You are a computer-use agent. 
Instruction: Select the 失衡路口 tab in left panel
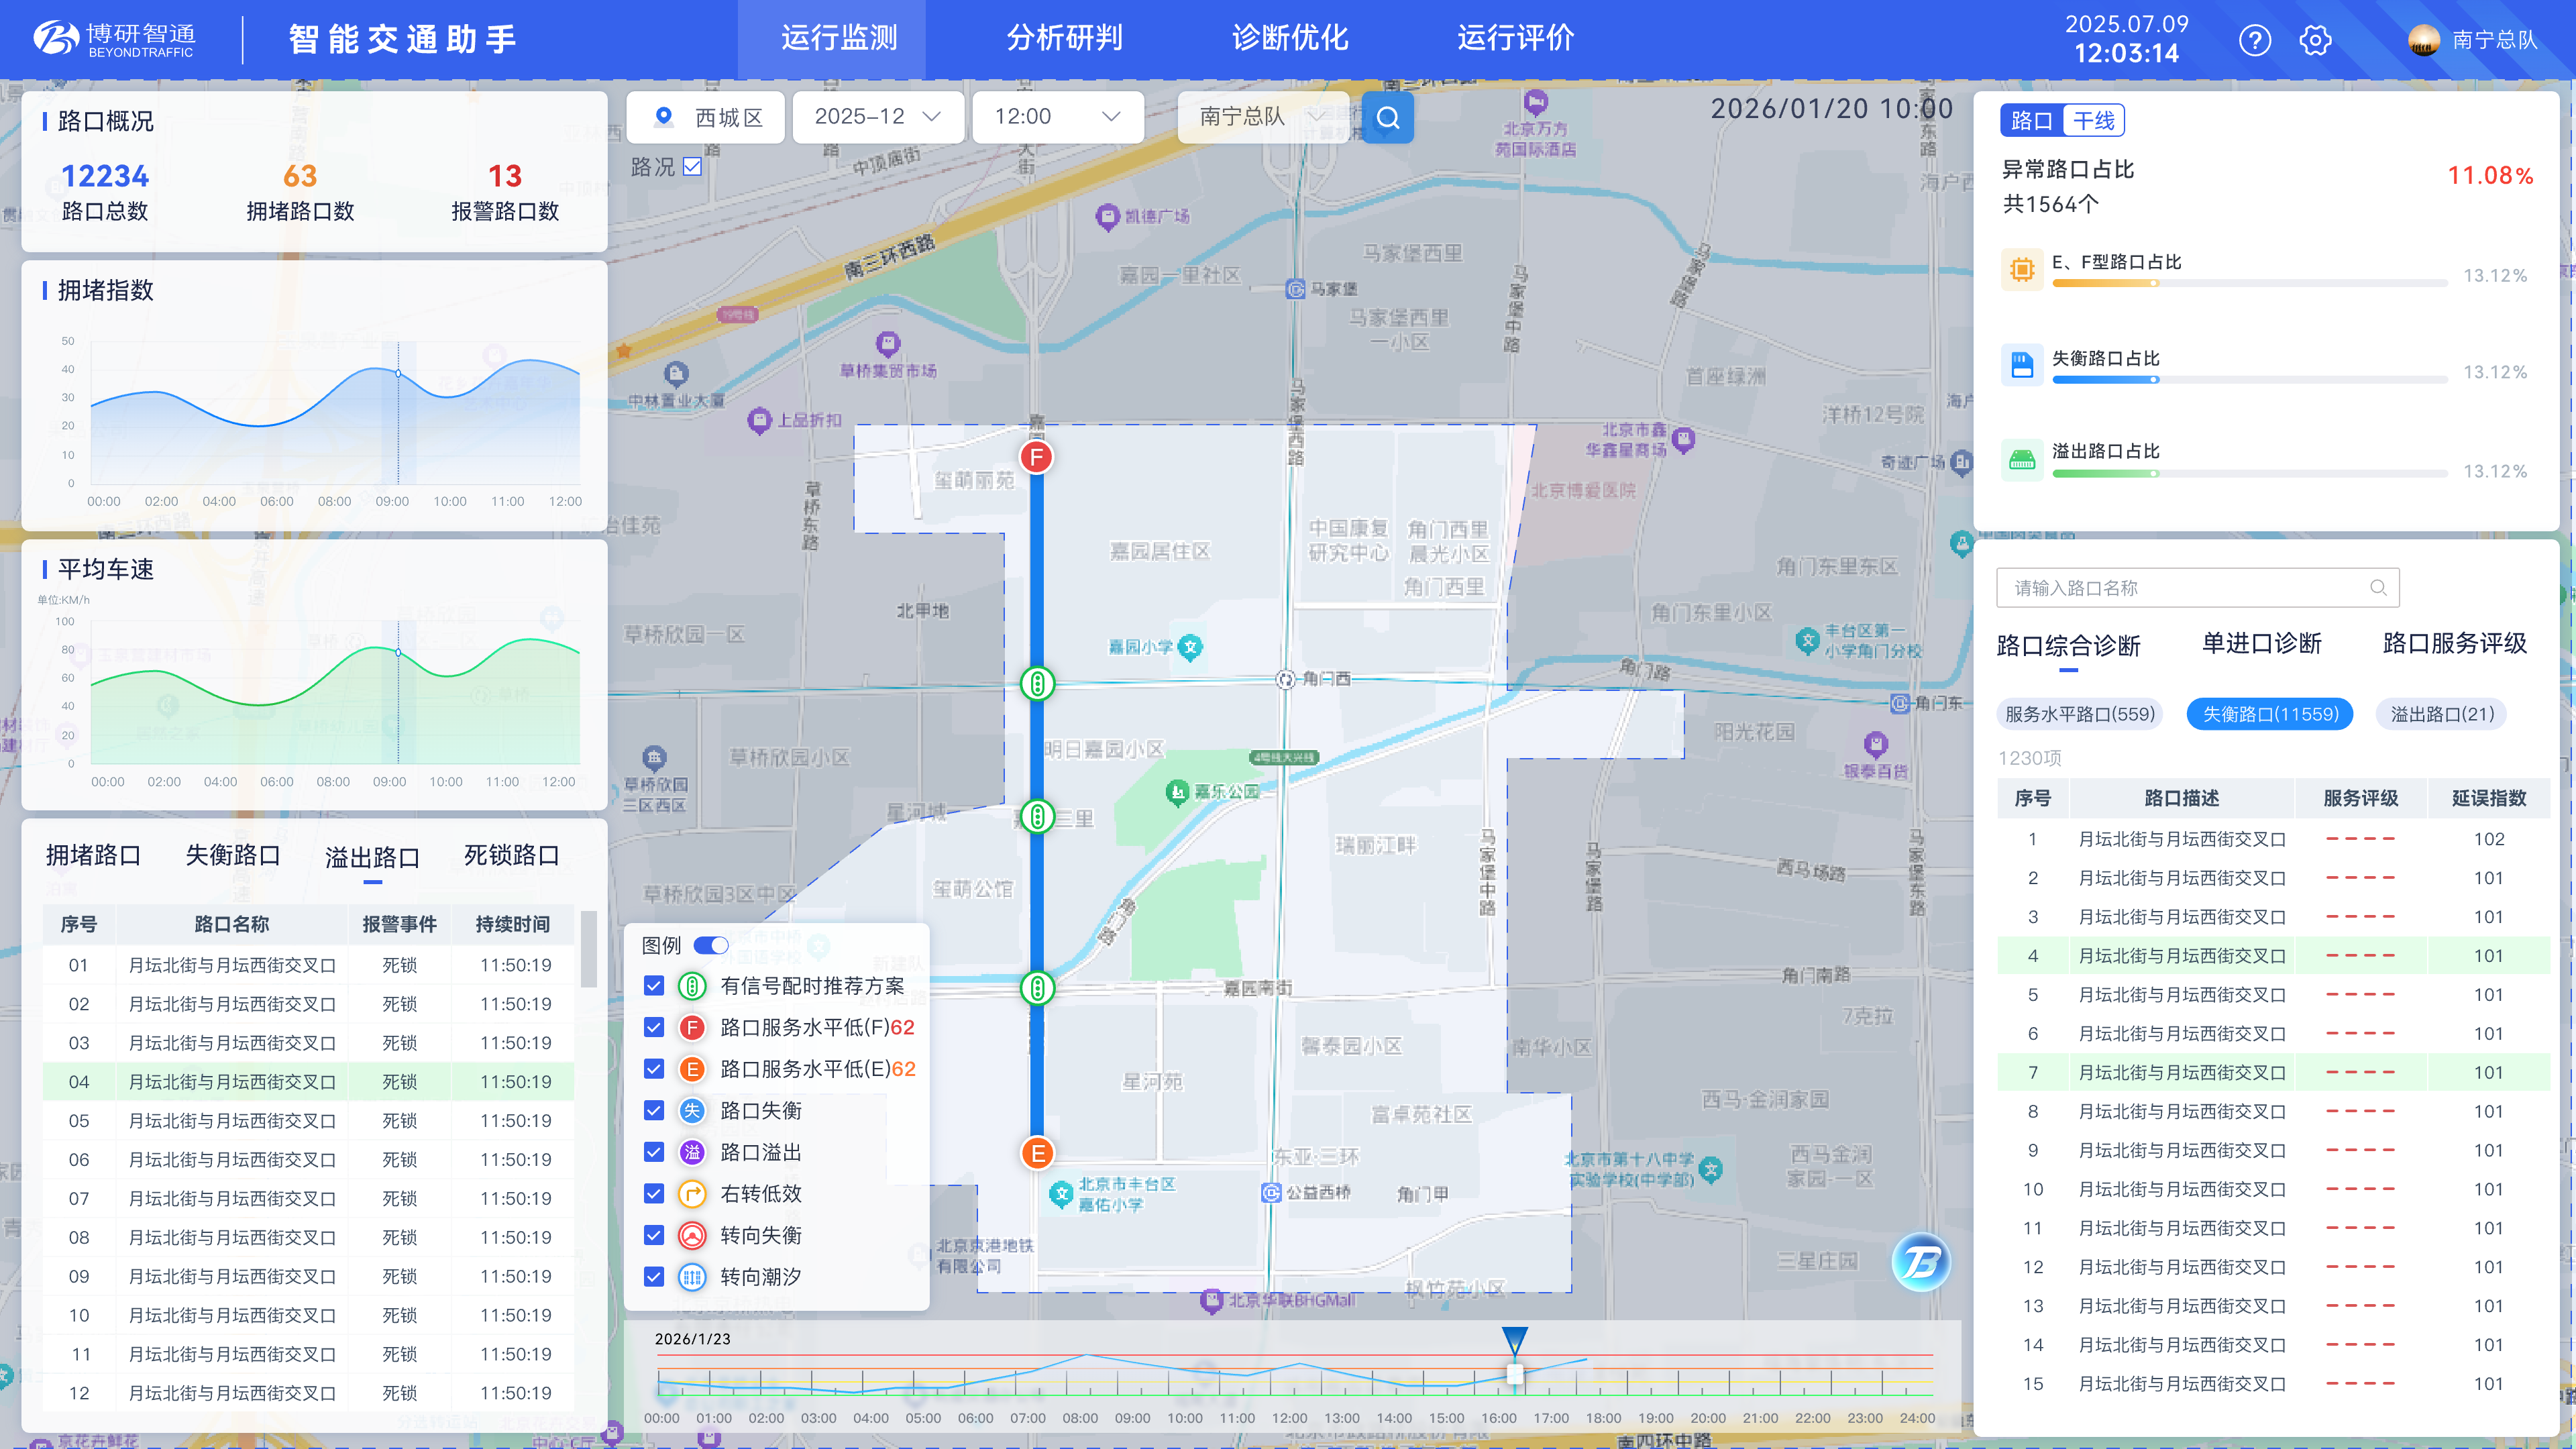[233, 856]
